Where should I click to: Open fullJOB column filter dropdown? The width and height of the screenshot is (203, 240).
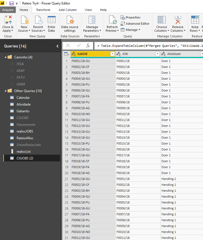click(113, 54)
